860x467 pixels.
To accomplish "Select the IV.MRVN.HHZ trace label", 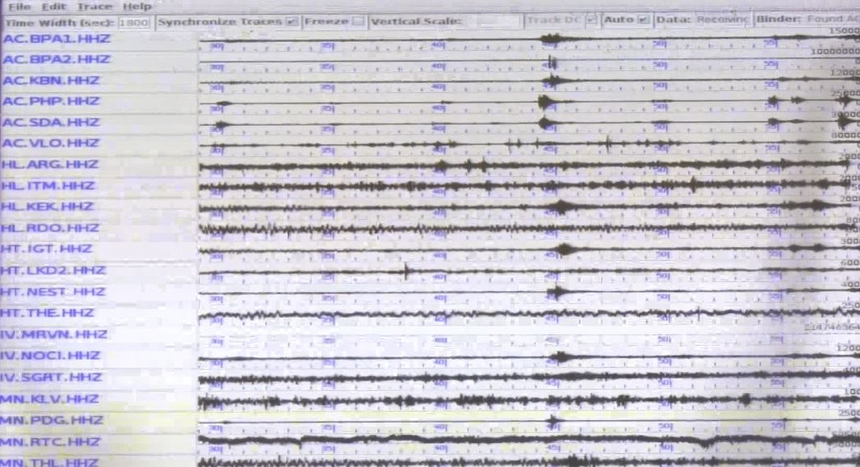I will 53,335.
